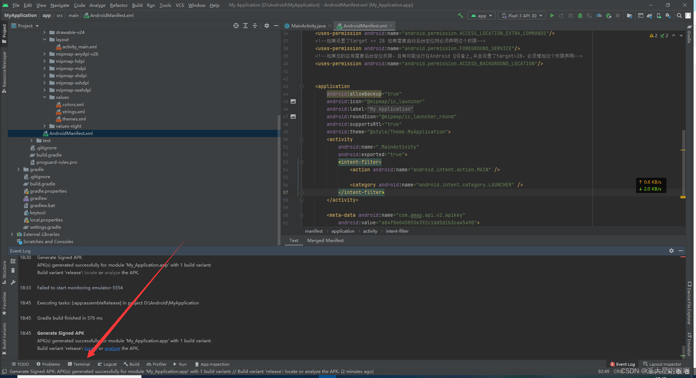This screenshot has height=378, width=696.
Task: Collapse the layout folder
Action: (45, 40)
